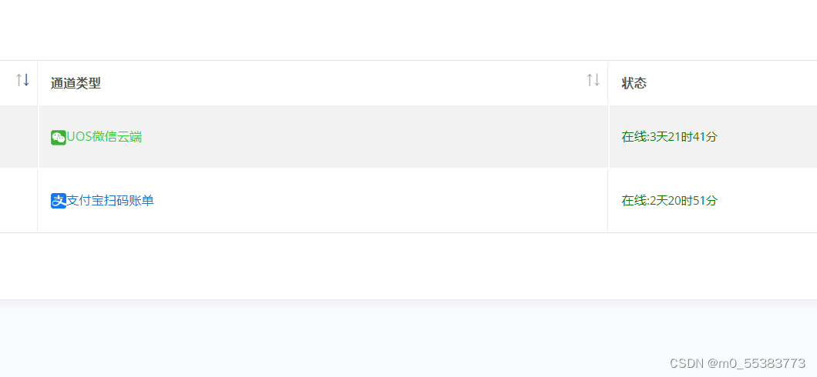
Task: Click down arrow in leftmost column header
Action: pyautogui.click(x=25, y=79)
